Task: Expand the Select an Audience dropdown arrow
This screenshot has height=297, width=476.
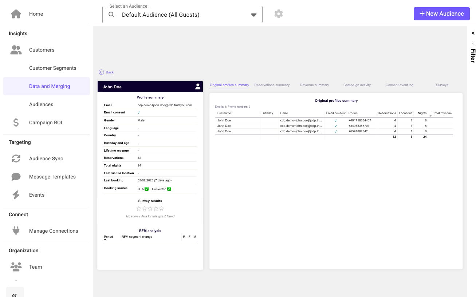Action: click(254, 15)
